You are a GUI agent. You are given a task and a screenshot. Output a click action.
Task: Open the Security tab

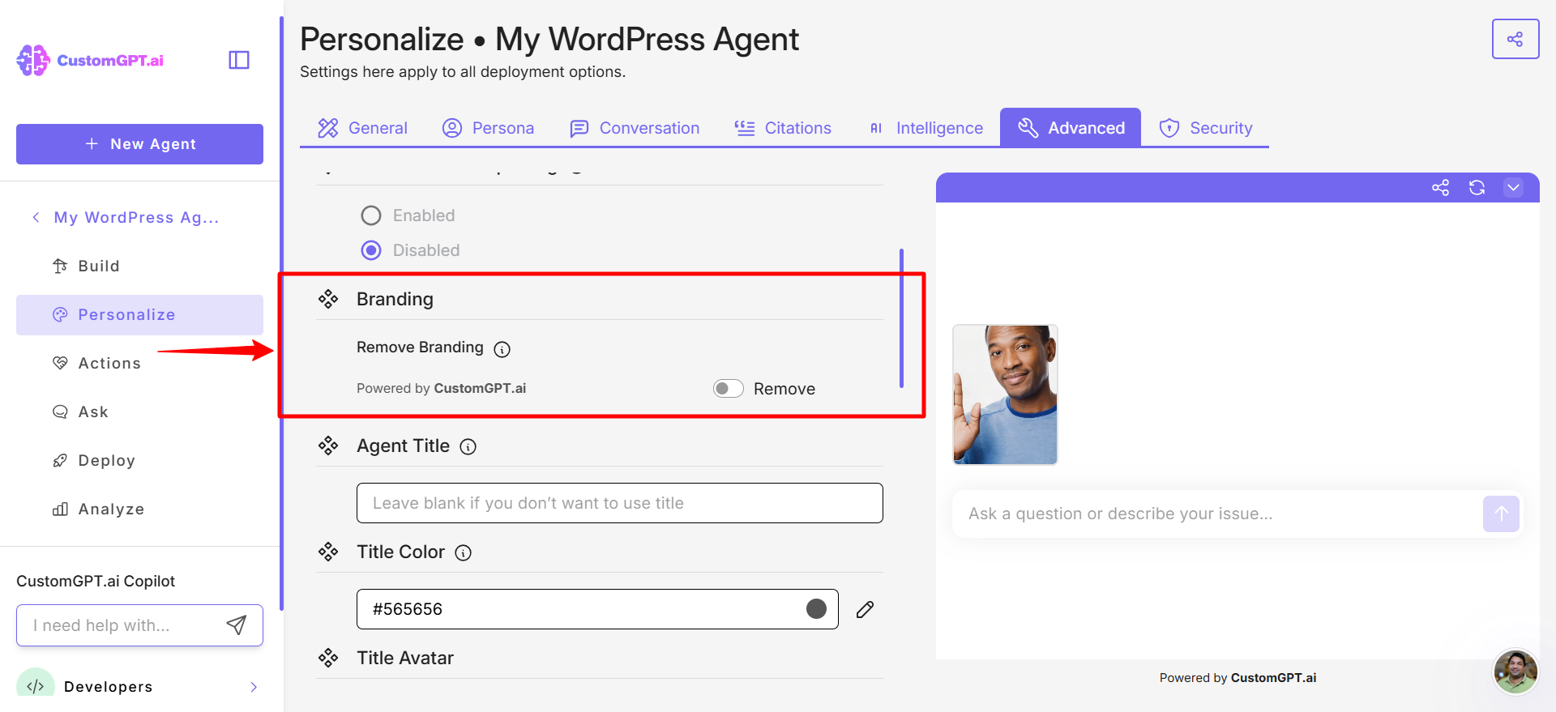click(x=1206, y=128)
